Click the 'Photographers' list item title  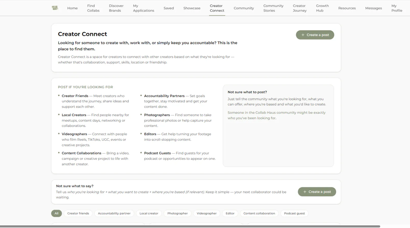point(157,115)
